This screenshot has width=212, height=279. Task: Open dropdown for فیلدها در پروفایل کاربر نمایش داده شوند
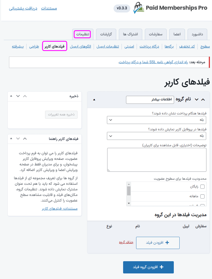157,136
